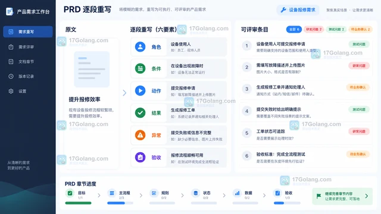Filter by 待业务确认 2 tag

(x=360, y=29)
